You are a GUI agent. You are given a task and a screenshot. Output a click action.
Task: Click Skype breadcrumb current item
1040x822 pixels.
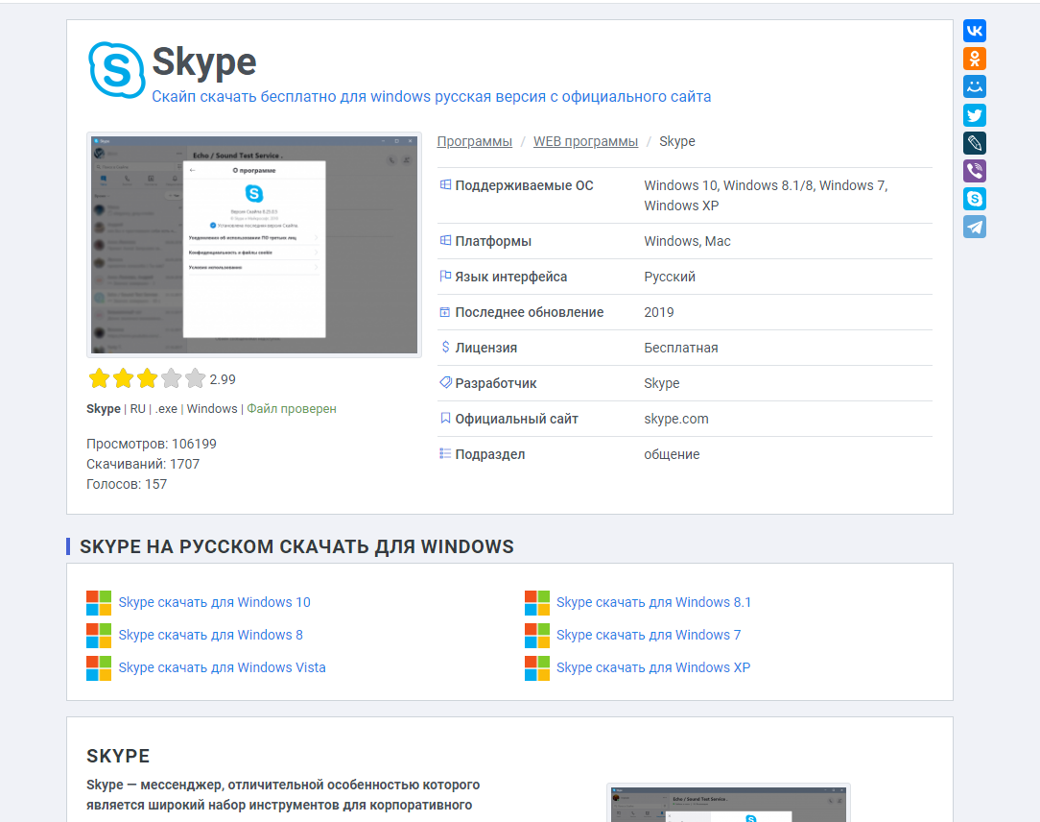point(677,141)
